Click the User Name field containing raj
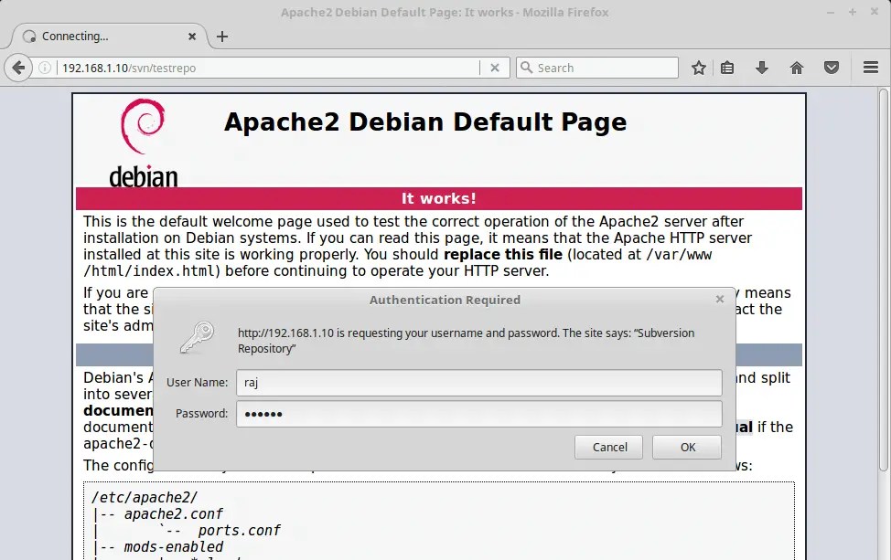This screenshot has height=560, width=891. click(479, 383)
